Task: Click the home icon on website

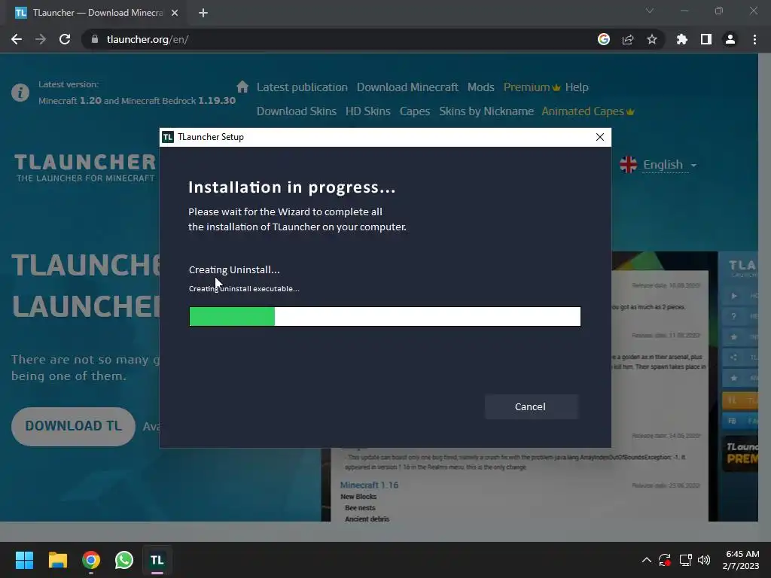Action: (242, 87)
